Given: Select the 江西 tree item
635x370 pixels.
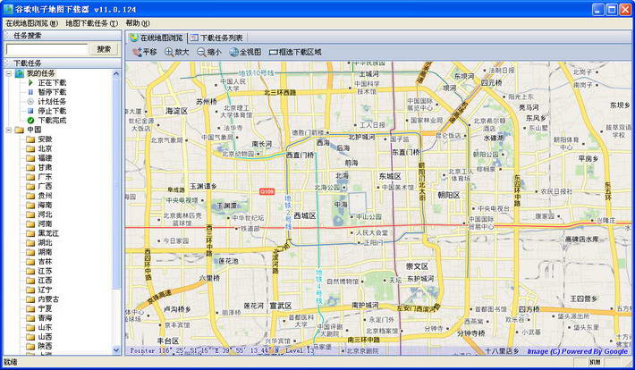Looking at the screenshot, I should [x=45, y=280].
